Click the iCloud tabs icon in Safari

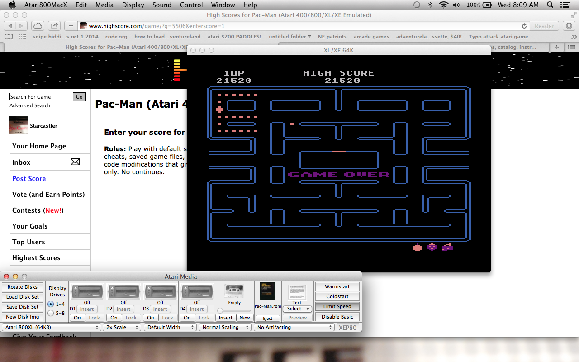[38, 26]
